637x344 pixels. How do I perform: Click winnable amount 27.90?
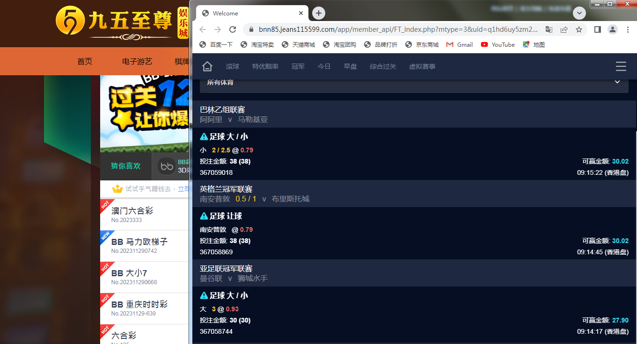tap(620, 320)
